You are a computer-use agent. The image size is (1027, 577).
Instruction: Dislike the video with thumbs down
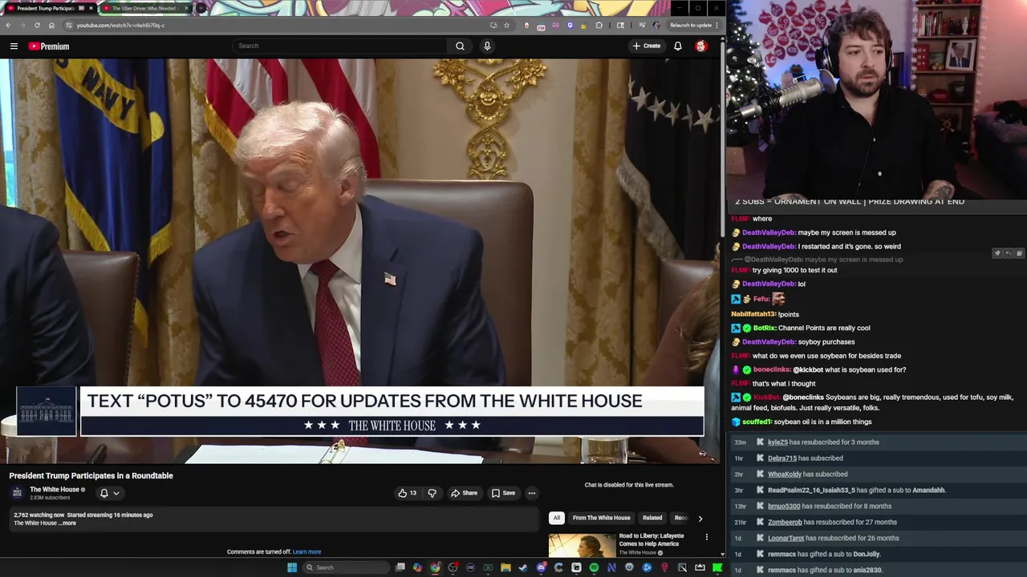[x=432, y=493]
